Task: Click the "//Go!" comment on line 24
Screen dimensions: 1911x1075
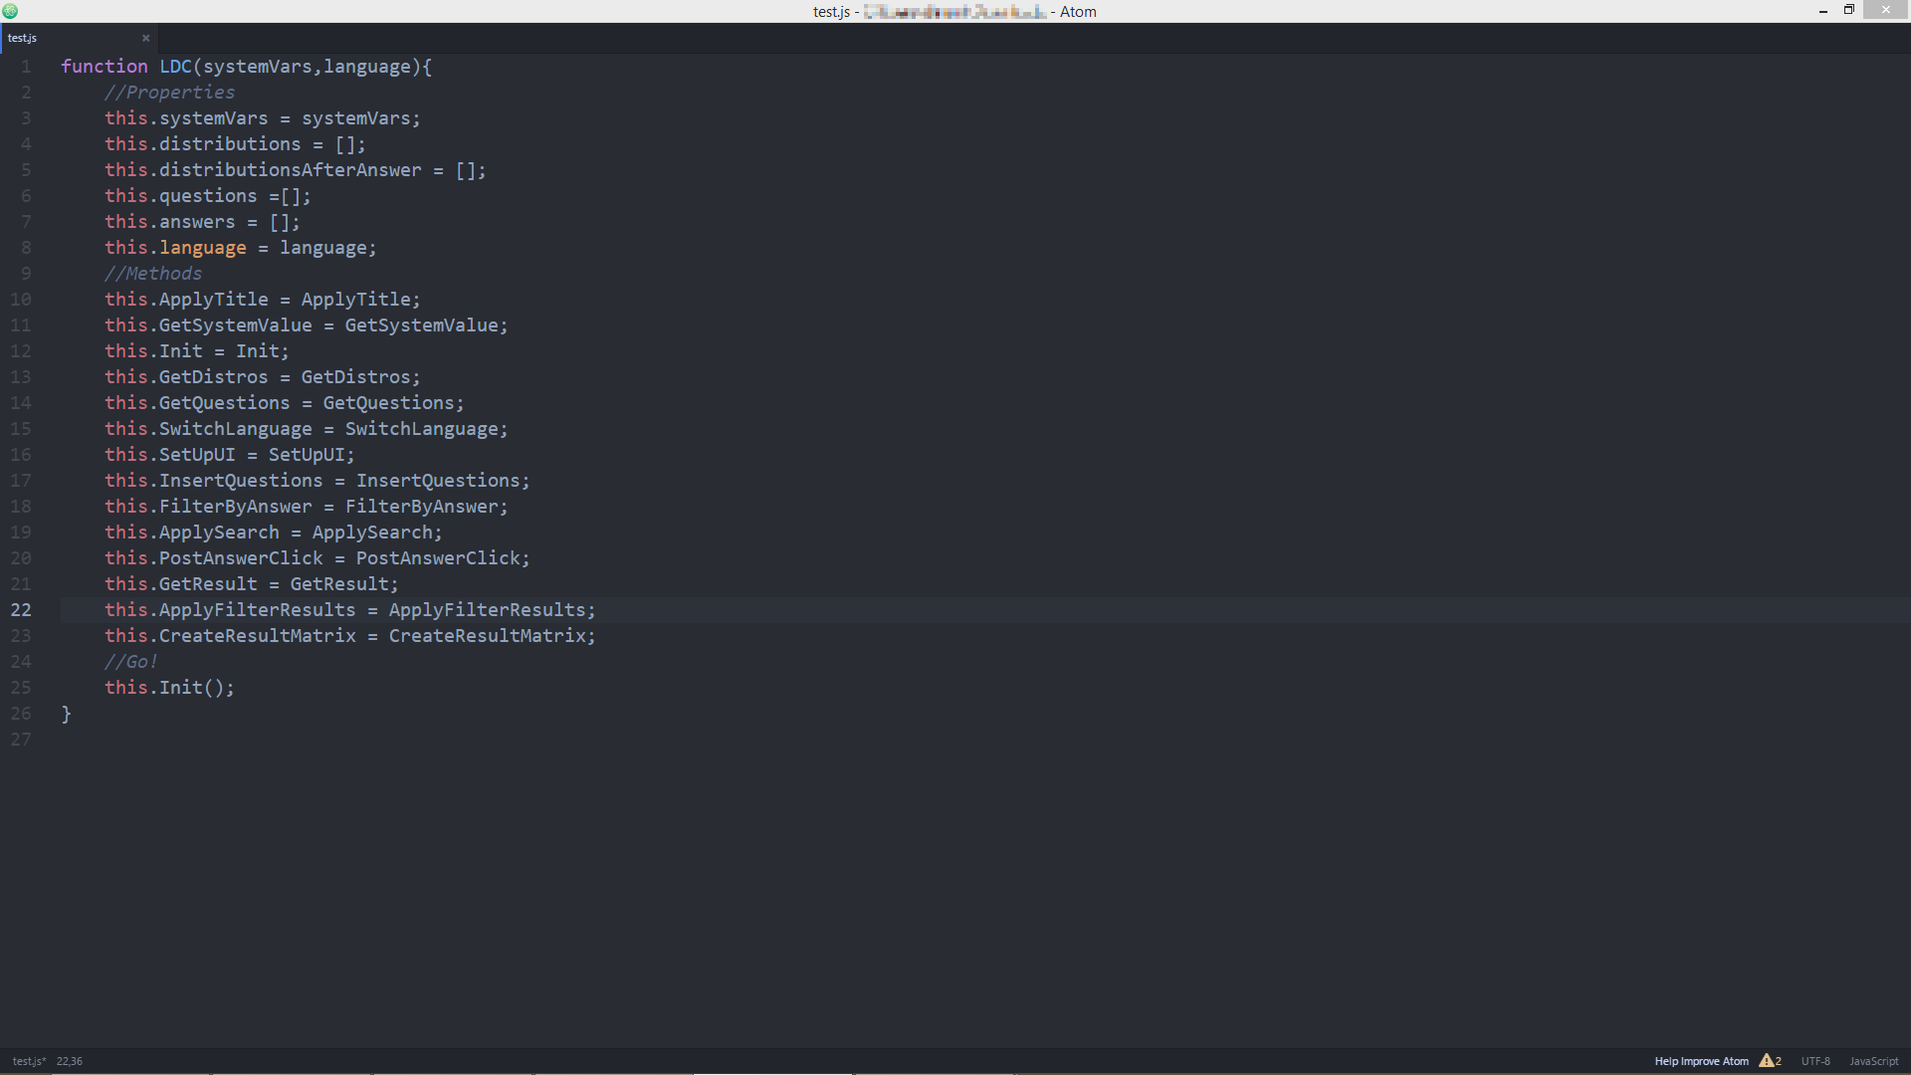Action: coord(130,661)
